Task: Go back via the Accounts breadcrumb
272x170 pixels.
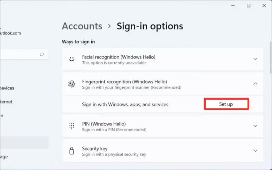Action: (x=82, y=26)
